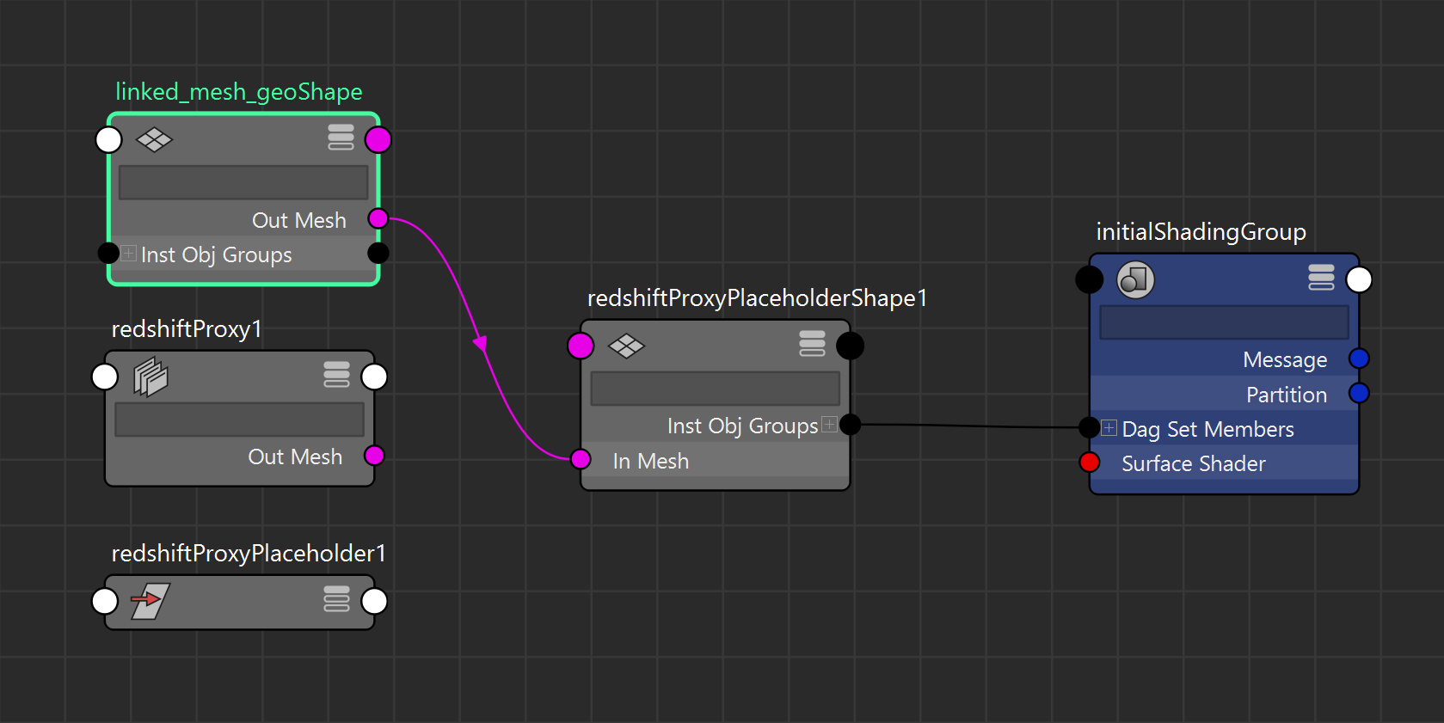Click filter field in redshiftProxyPlaceholderShape1 node
This screenshot has width=1444, height=723.
716,389
